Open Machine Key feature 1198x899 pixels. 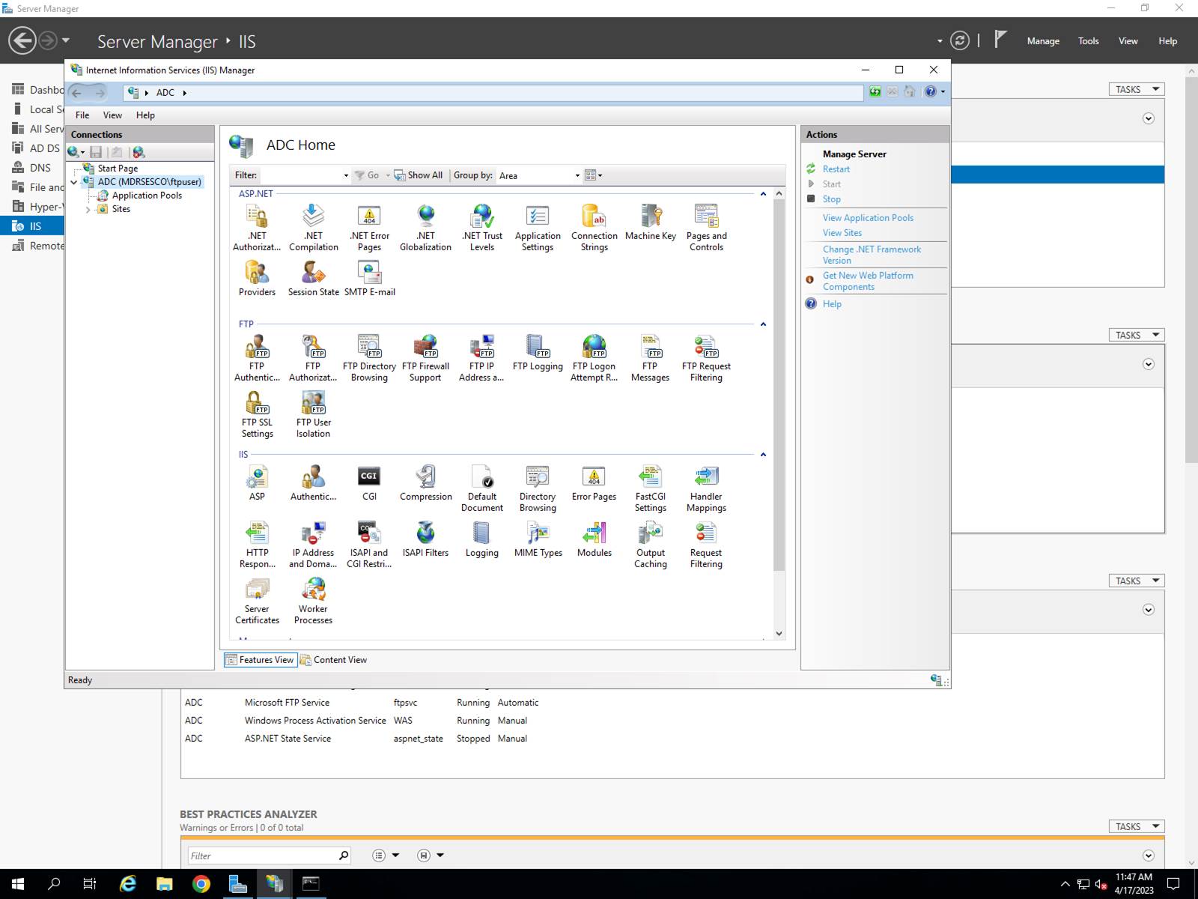coord(651,223)
